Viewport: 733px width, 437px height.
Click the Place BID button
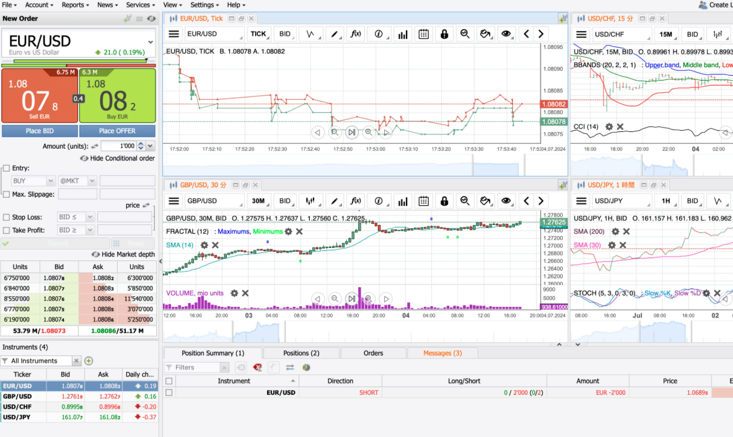[x=40, y=131]
